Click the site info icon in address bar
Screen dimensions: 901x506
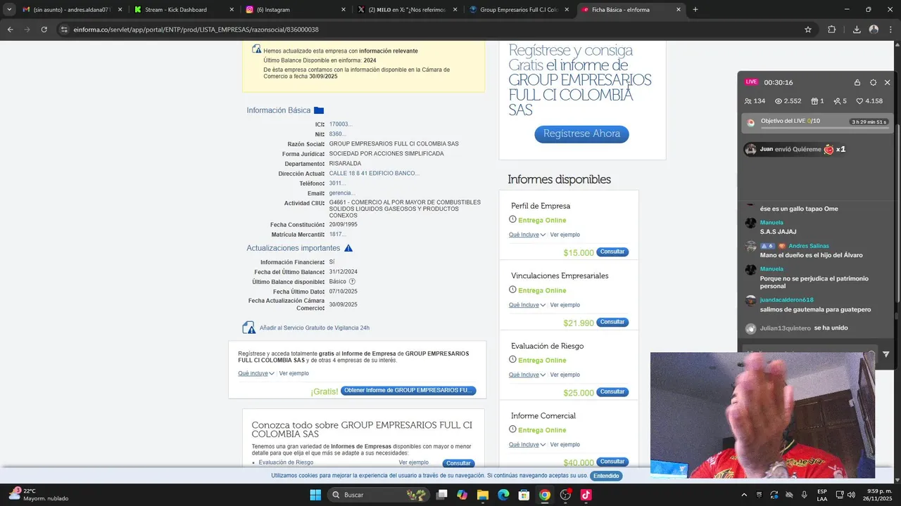coord(64,30)
